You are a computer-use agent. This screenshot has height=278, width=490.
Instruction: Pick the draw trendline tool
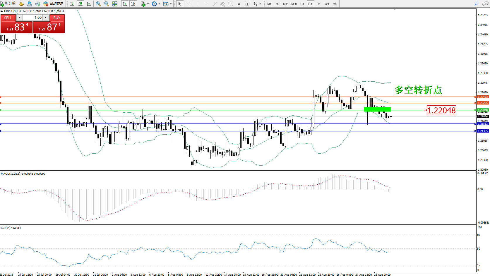215,4
